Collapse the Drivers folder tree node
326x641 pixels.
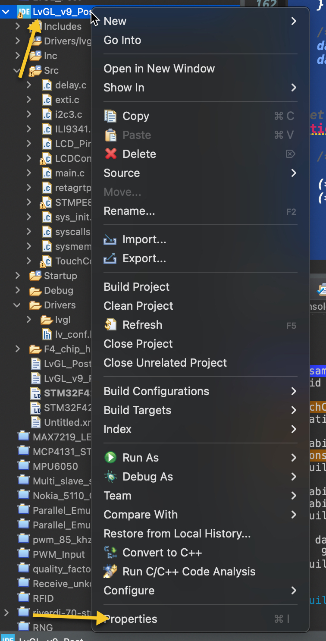pos(17,305)
